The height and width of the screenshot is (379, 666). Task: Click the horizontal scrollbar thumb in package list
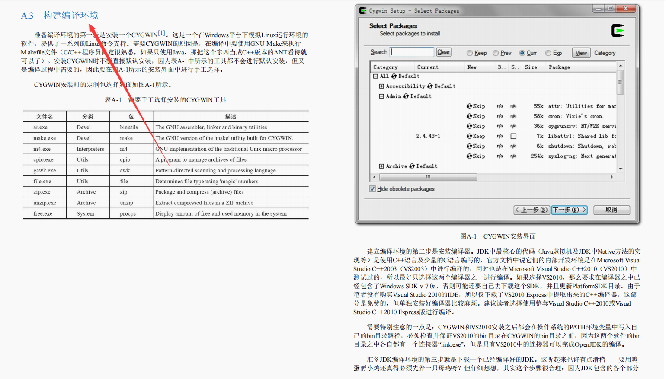(428, 177)
